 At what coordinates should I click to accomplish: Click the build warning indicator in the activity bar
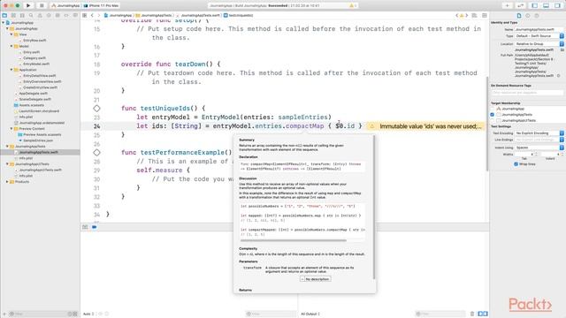point(352,5)
